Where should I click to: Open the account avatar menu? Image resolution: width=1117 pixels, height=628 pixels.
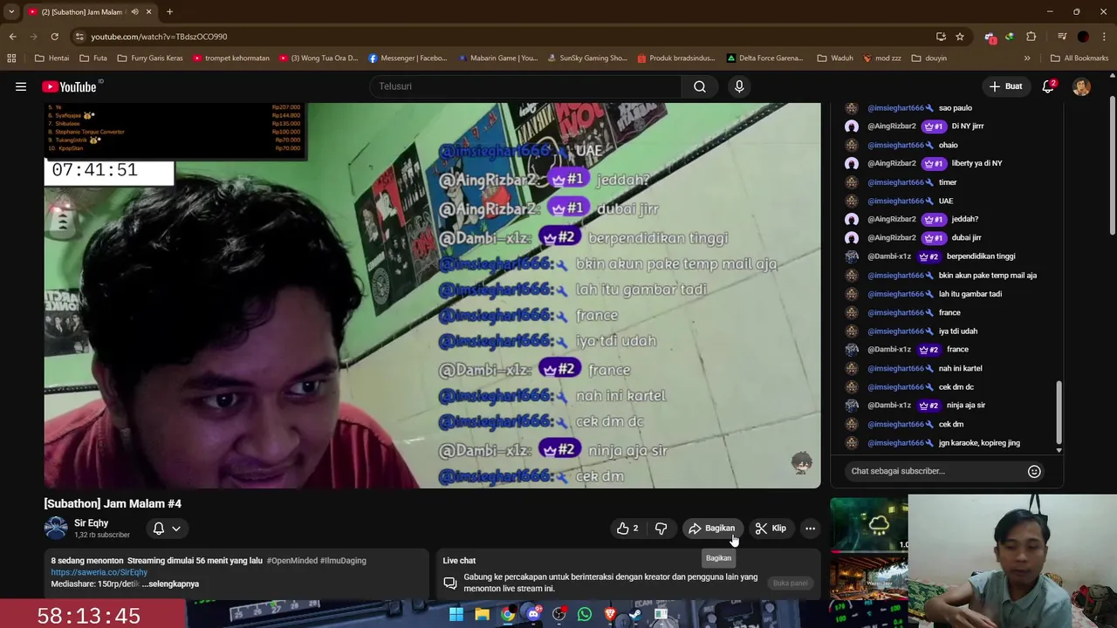pos(1081,86)
